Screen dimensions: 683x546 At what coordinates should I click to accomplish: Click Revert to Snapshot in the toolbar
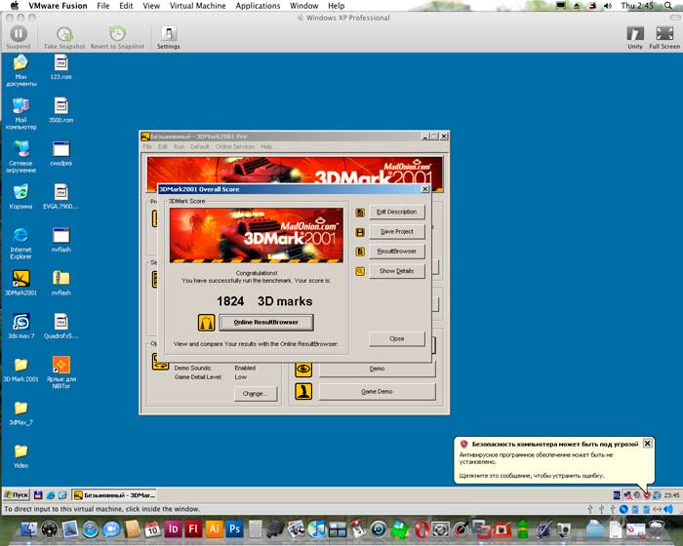pos(117,37)
